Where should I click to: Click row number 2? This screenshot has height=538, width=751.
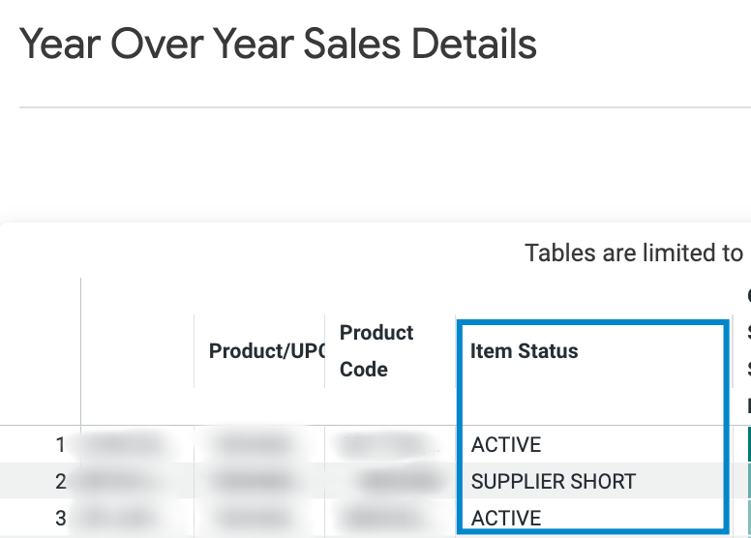click(x=60, y=482)
